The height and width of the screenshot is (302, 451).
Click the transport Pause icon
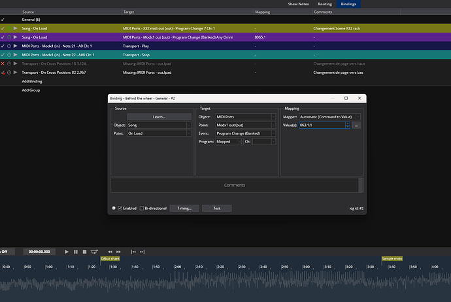[x=76, y=251]
